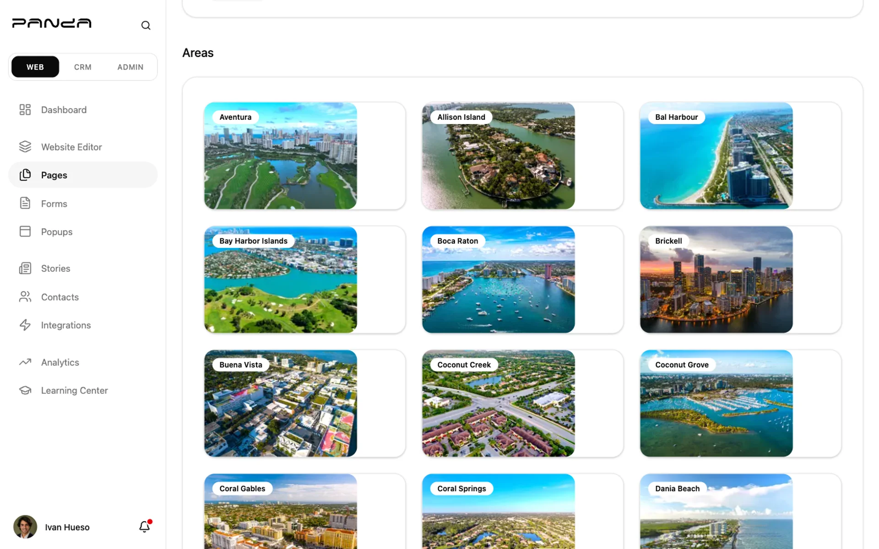Click the Boca Raton label badge
Viewport: 879px width, 549px height.
click(x=457, y=241)
